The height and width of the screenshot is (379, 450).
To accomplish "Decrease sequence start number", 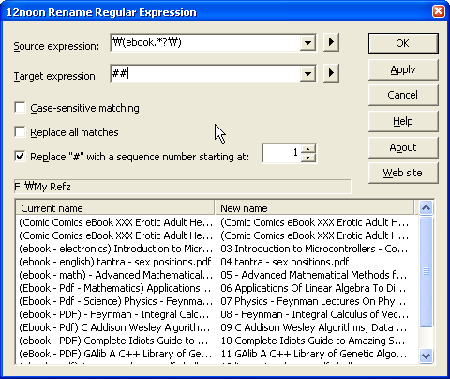I will [308, 158].
